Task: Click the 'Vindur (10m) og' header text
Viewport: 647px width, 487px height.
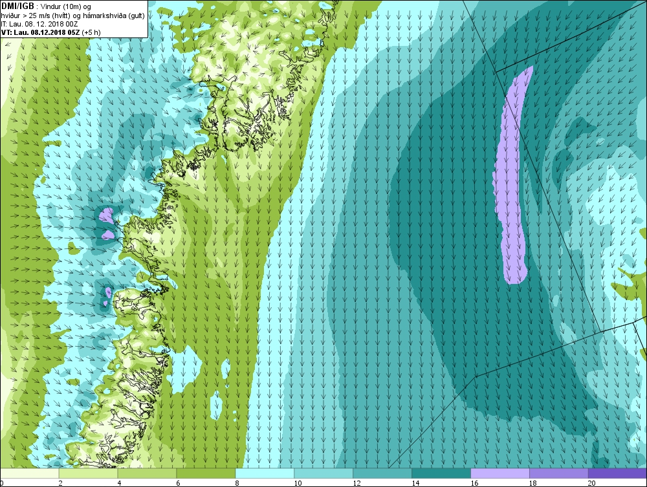Action: tap(66, 6)
